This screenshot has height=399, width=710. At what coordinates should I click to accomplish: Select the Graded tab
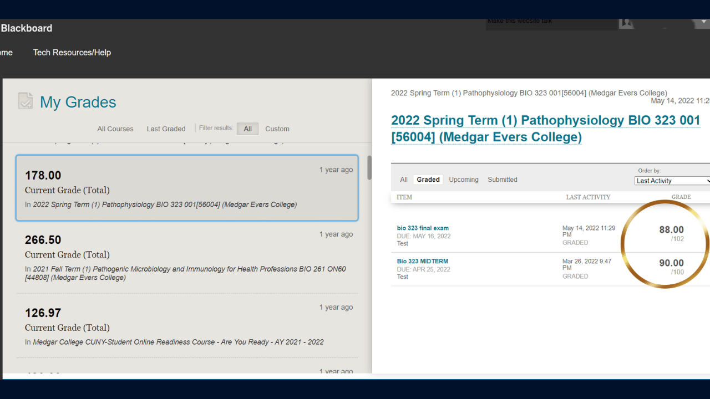tap(428, 180)
